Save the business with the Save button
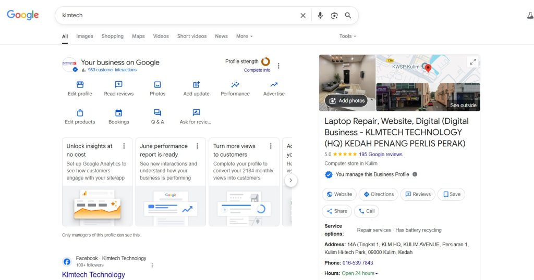The width and height of the screenshot is (534, 280). click(x=451, y=194)
